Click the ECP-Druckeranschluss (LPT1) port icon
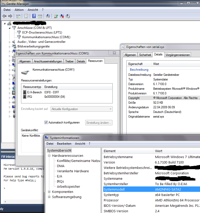 point(19,32)
